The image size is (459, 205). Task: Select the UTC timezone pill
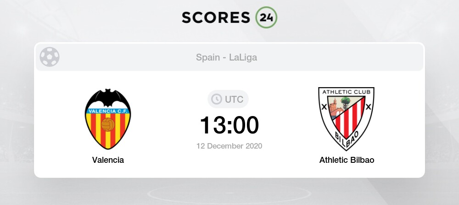[228, 99]
